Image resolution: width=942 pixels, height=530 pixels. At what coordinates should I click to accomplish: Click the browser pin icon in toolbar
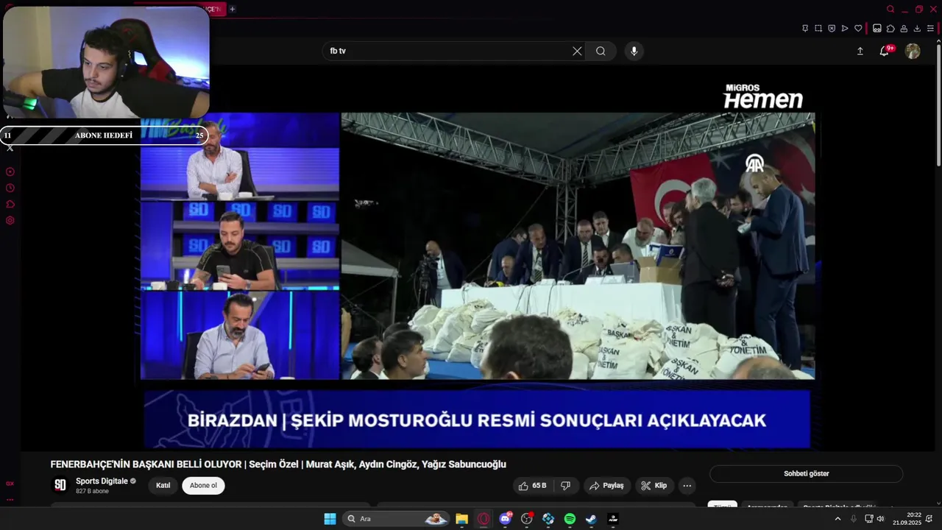point(805,29)
